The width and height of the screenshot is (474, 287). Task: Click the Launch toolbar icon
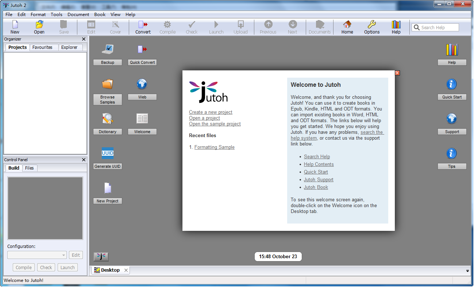pos(216,25)
